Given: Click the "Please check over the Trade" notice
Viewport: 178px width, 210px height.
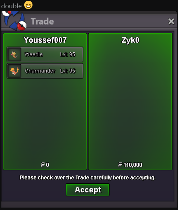Looking at the screenshot, I should (87, 177).
